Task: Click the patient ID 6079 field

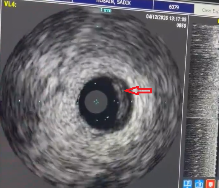Action: pos(174,7)
